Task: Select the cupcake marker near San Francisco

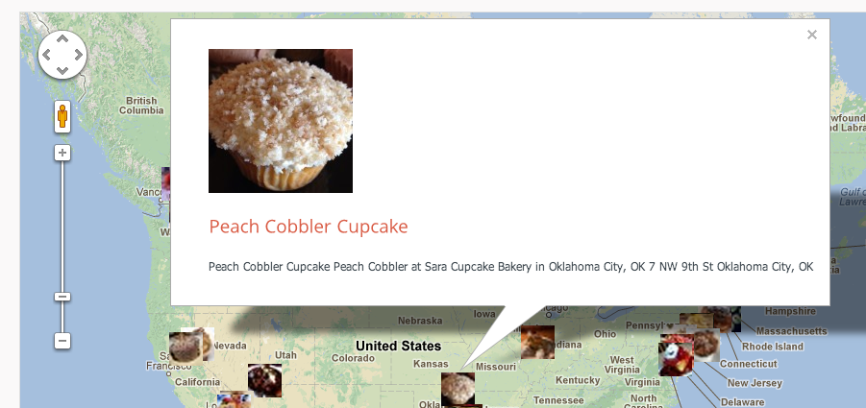Action: point(186,349)
